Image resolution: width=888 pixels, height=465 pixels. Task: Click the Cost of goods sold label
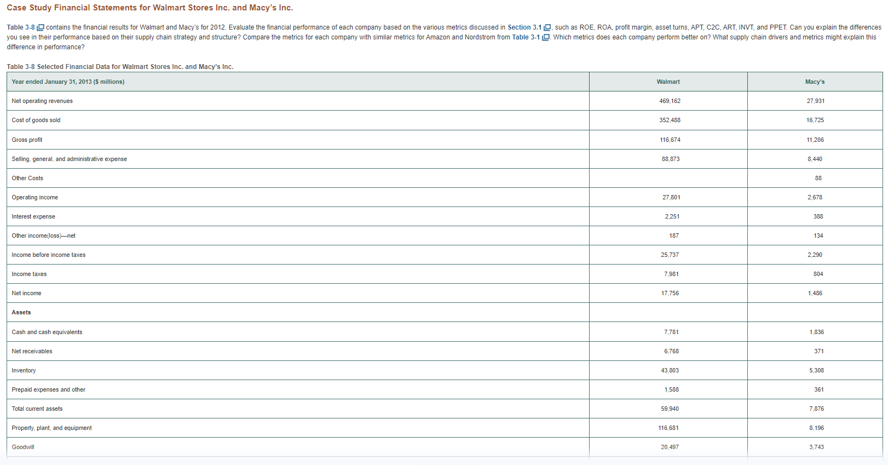[x=36, y=120]
